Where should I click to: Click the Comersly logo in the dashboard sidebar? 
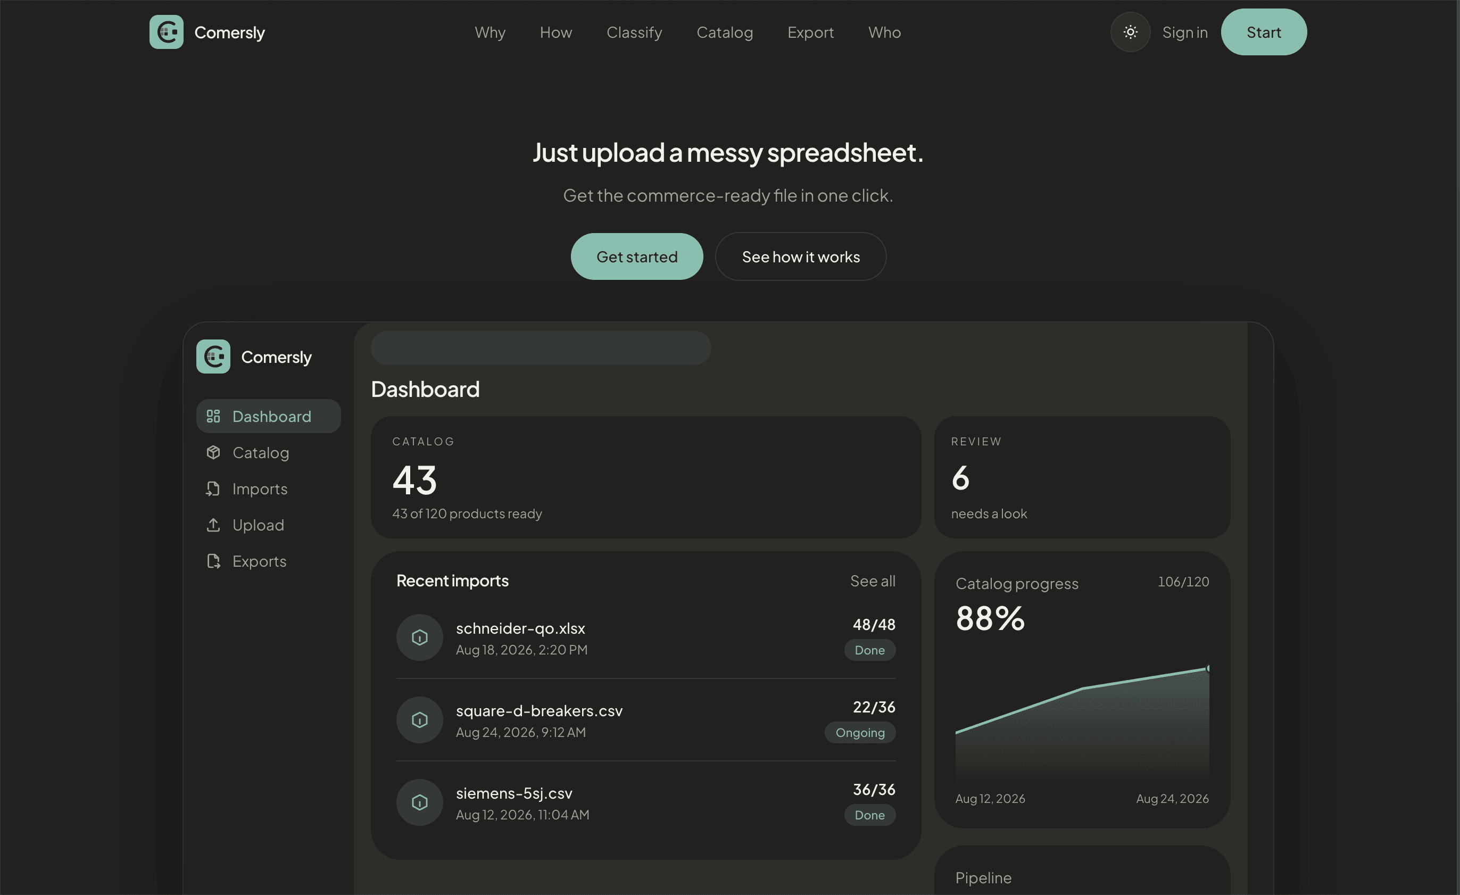(x=213, y=356)
